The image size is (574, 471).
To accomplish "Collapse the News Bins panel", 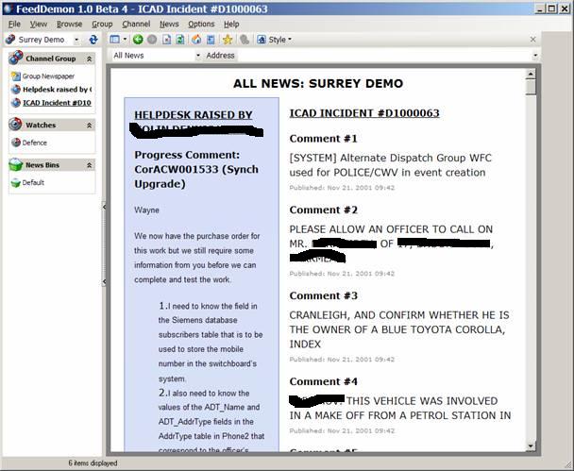I will (x=89, y=165).
